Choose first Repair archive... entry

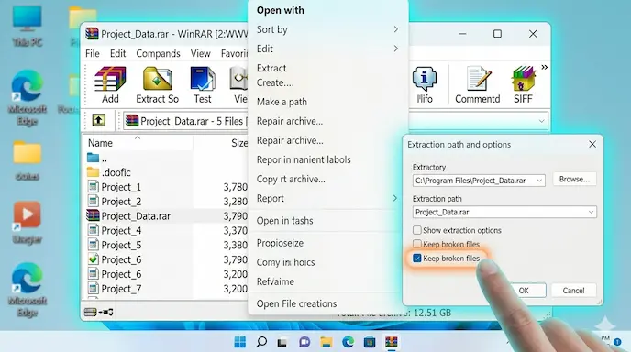pyautogui.click(x=290, y=121)
